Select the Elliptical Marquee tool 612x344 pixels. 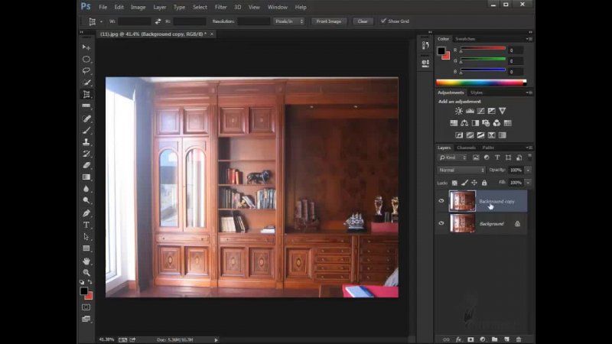86,59
